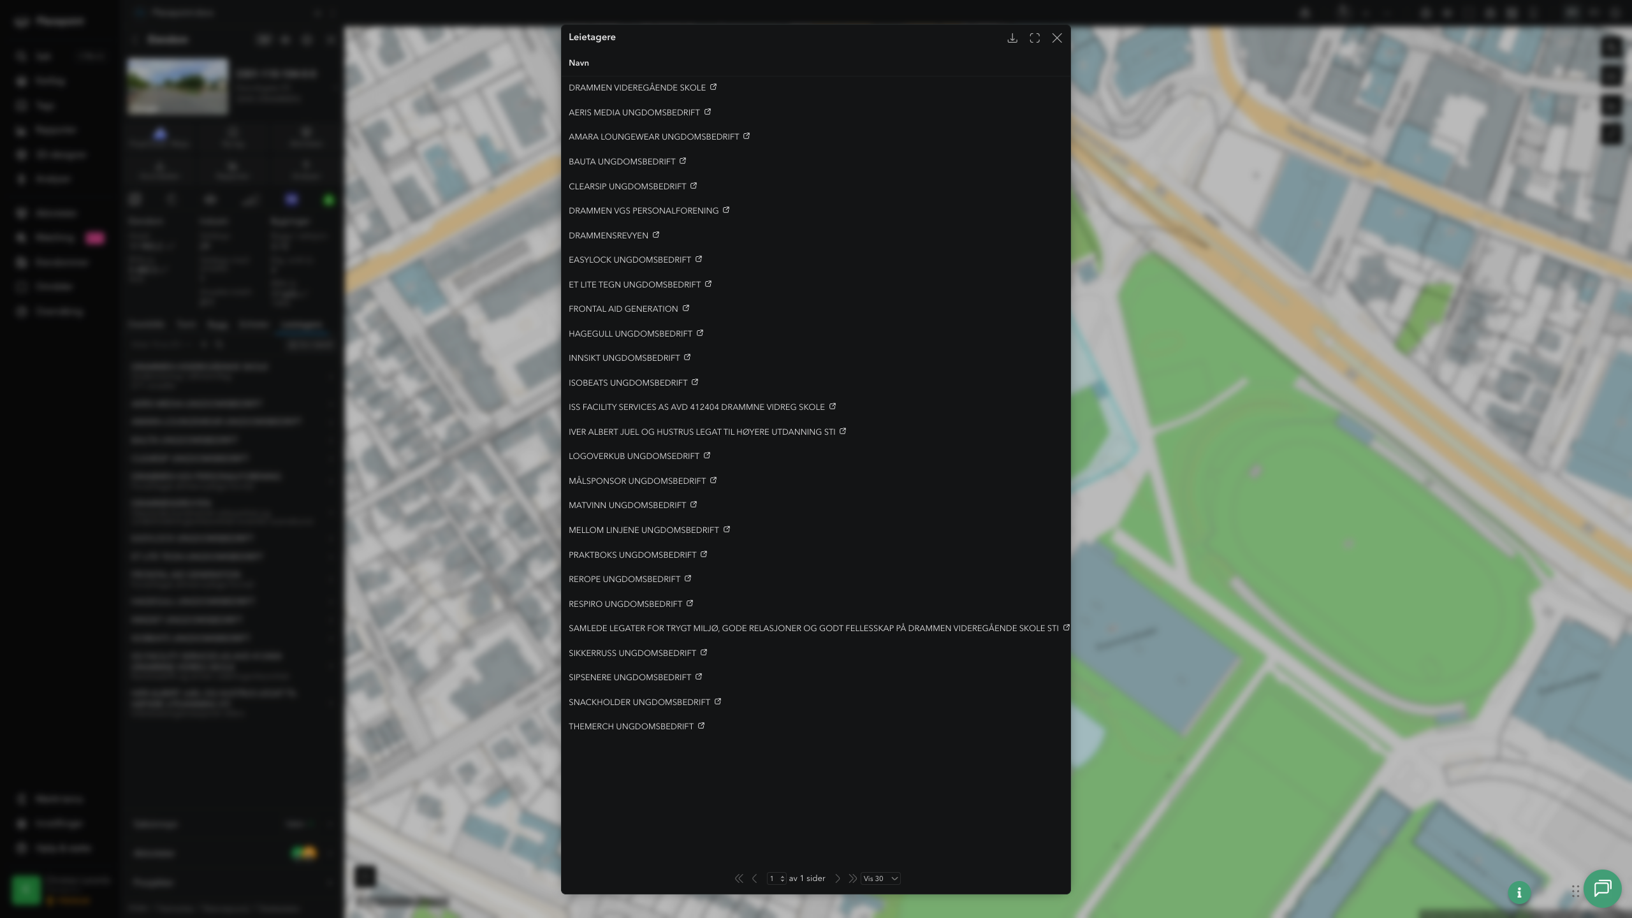Image resolution: width=1632 pixels, height=918 pixels.
Task: Click external link icon beside HAGEGULL UNGDOMSBEDRIFT
Action: [700, 333]
